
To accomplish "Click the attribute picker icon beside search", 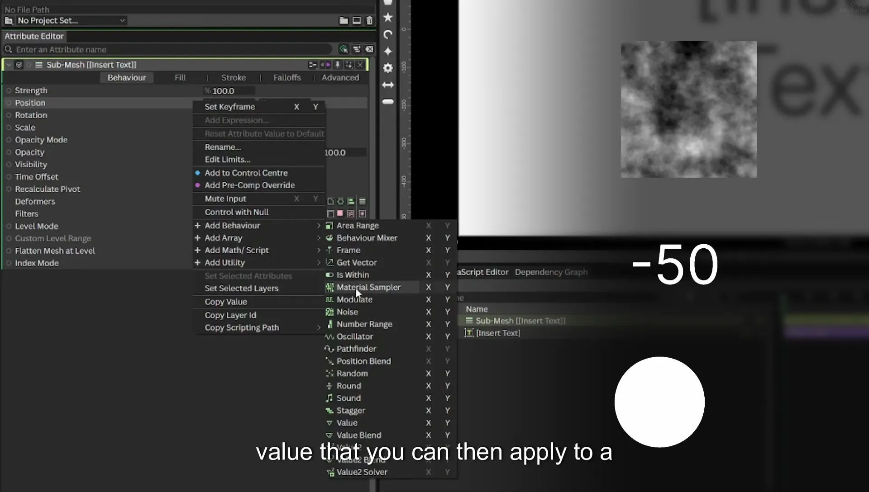I will coord(344,49).
